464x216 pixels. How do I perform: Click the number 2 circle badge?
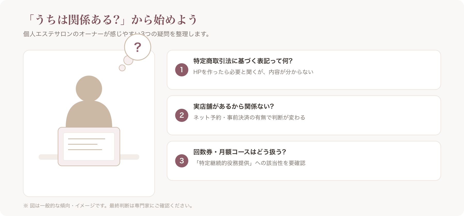click(182, 115)
